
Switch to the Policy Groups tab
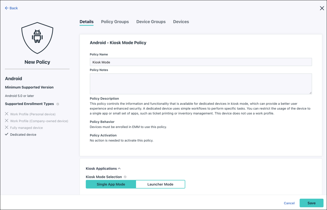[x=115, y=22]
